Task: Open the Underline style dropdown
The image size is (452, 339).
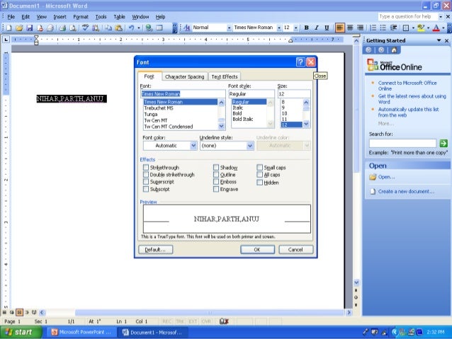Action: [x=250, y=146]
